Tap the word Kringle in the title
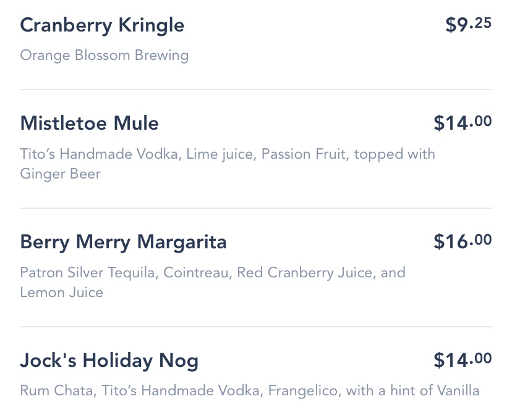Viewport: 512px width, 412px height. point(151,26)
